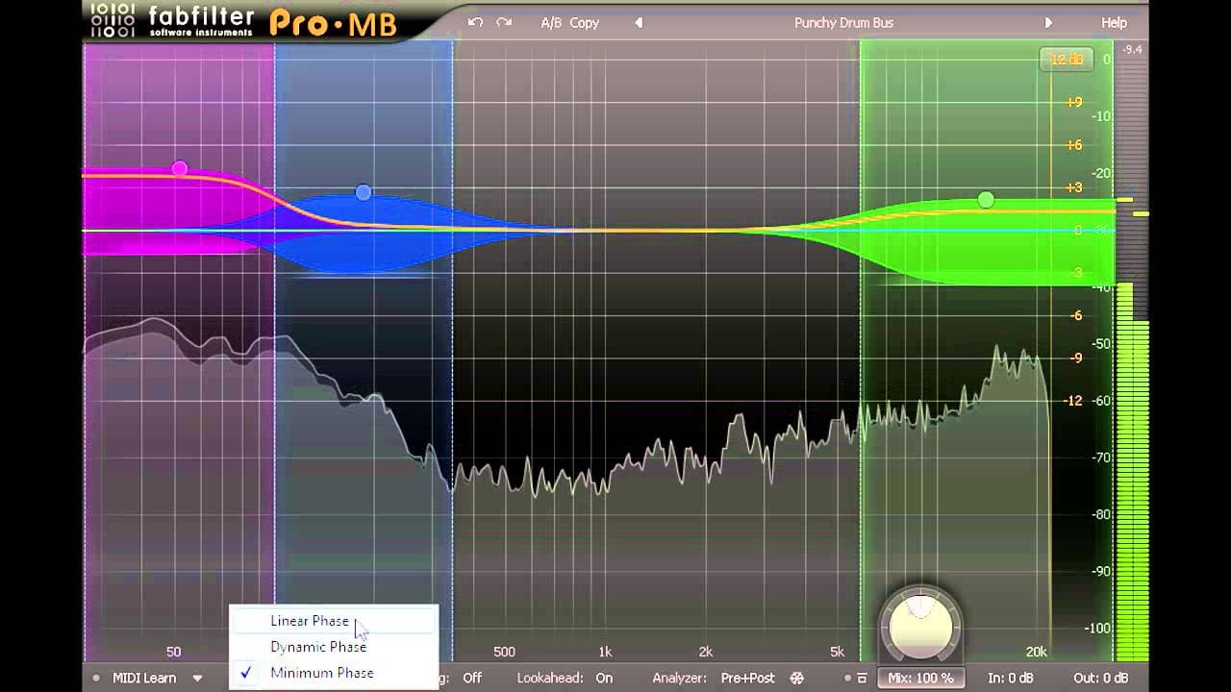Click the MIDI Learn button

pos(144,678)
